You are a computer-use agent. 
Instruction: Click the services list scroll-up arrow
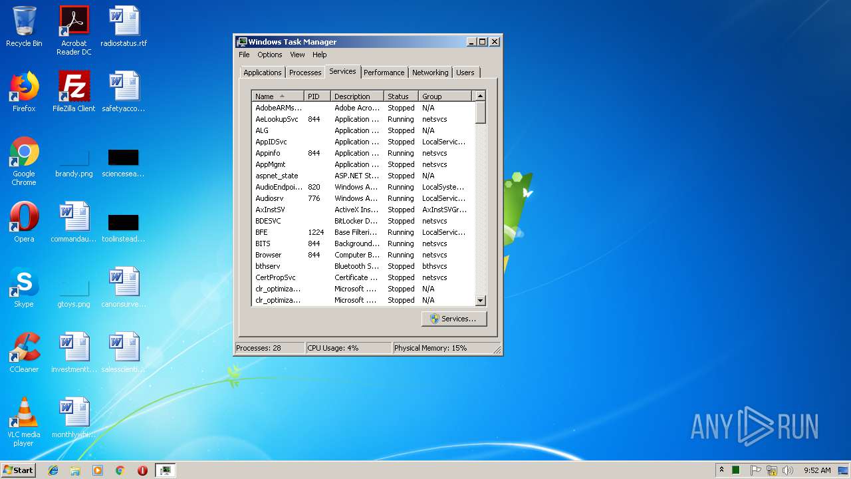pos(481,96)
